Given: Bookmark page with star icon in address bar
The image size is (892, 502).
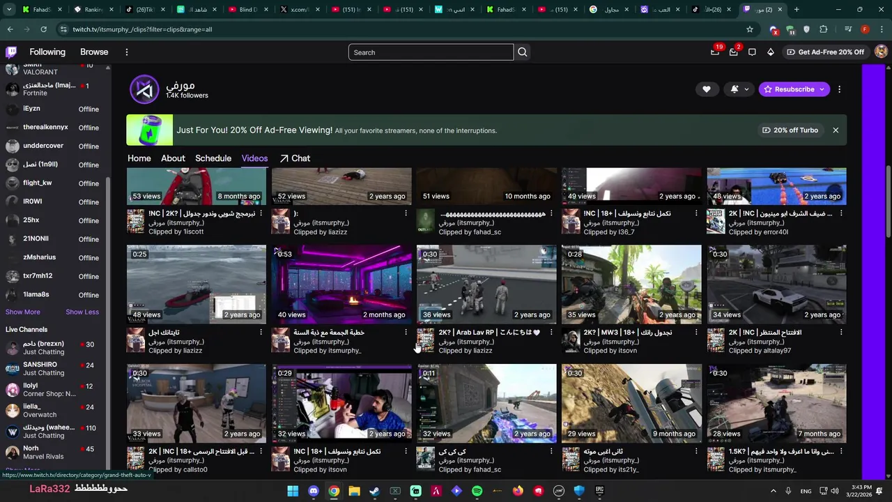Looking at the screenshot, I should 750,29.
